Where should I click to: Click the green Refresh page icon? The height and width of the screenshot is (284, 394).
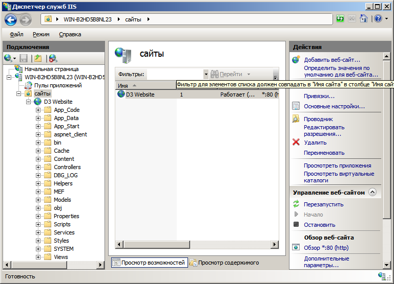click(340, 18)
